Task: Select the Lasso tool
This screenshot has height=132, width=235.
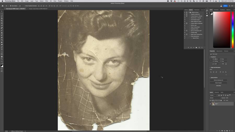Action: point(2,16)
